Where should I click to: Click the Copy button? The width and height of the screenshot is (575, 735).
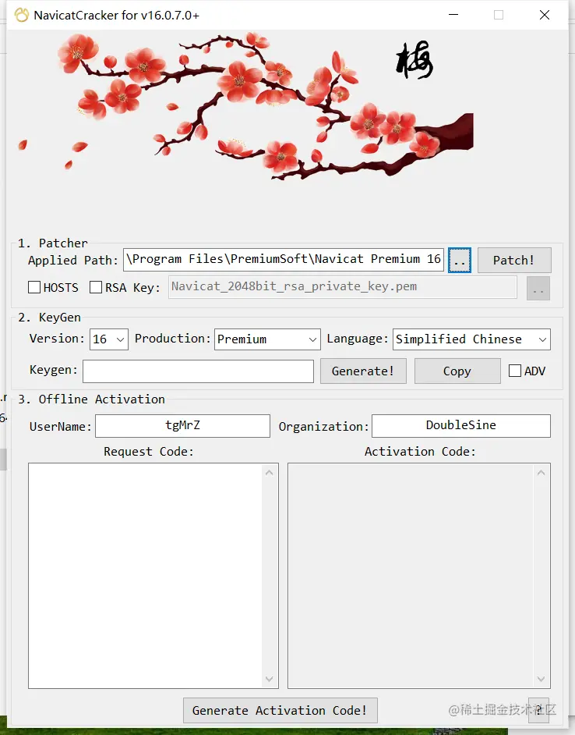pos(457,371)
